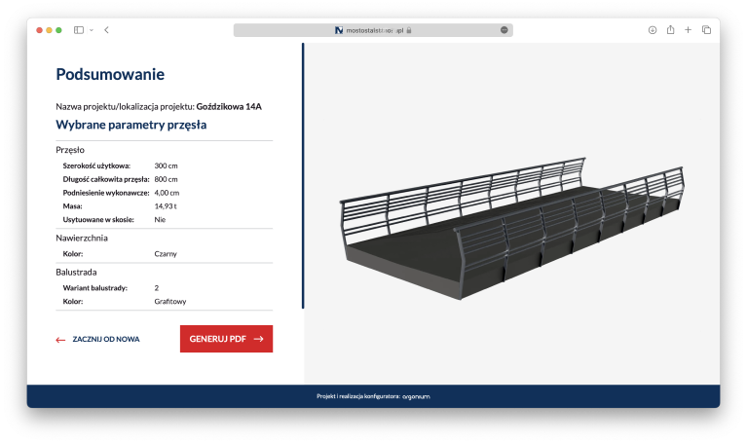Click the Balustrada section label
The image size is (747, 443).
click(76, 273)
